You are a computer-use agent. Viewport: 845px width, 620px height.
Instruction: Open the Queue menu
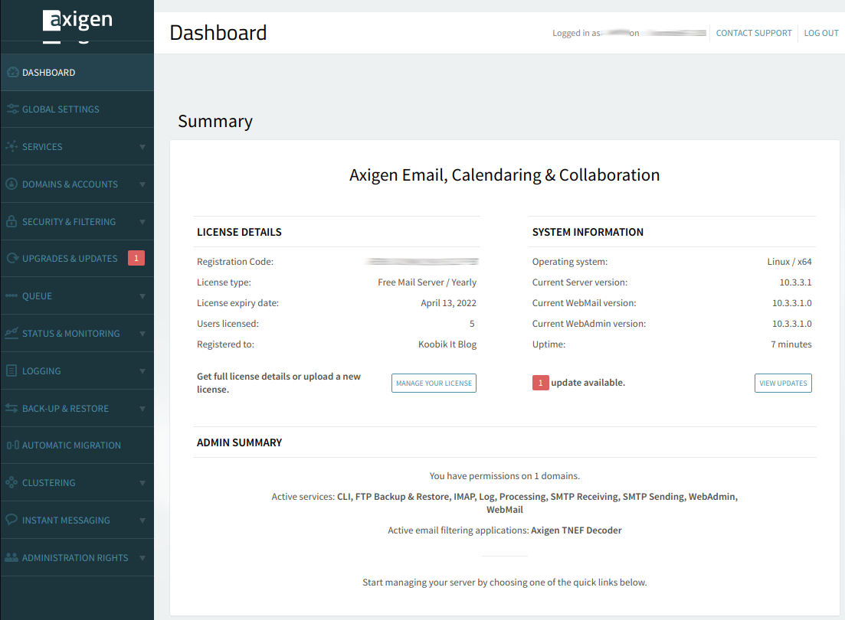tap(77, 295)
